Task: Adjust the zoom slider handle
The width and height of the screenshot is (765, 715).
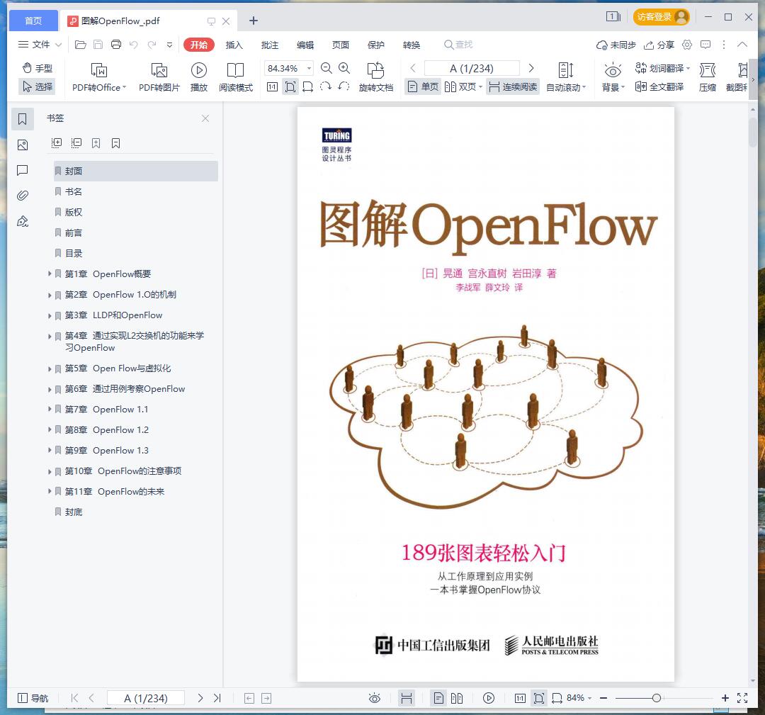Action: point(657,698)
